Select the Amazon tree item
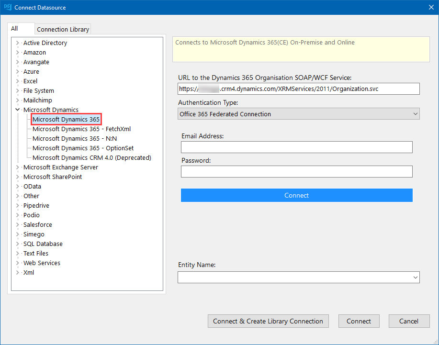 (34, 52)
